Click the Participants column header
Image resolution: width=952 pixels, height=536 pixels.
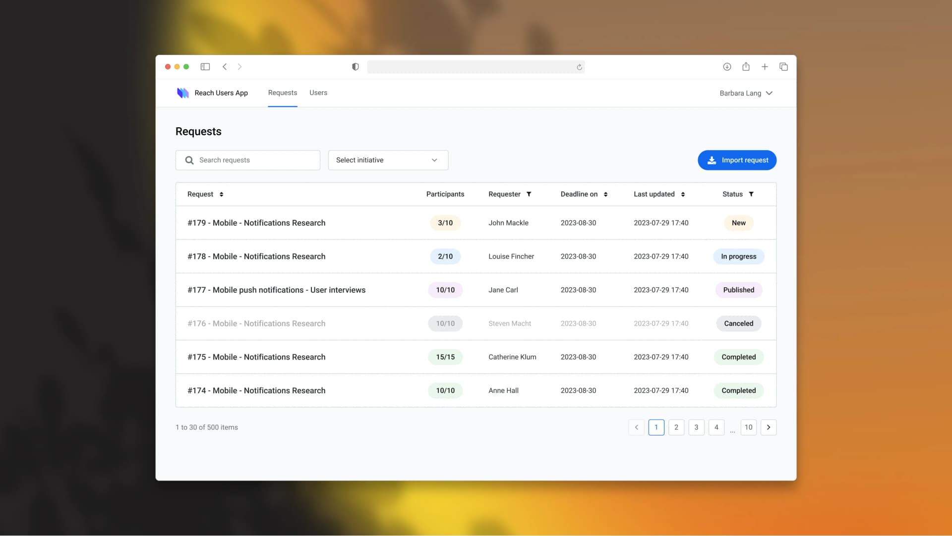tap(445, 195)
